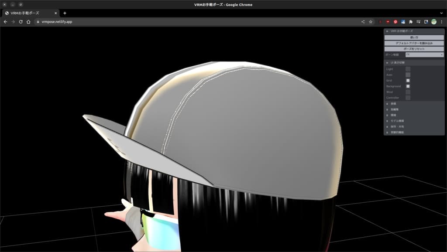Click the share icon in address bar

point(363,21)
